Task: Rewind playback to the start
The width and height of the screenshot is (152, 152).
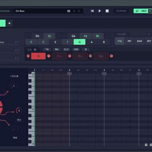Action: [92, 11]
